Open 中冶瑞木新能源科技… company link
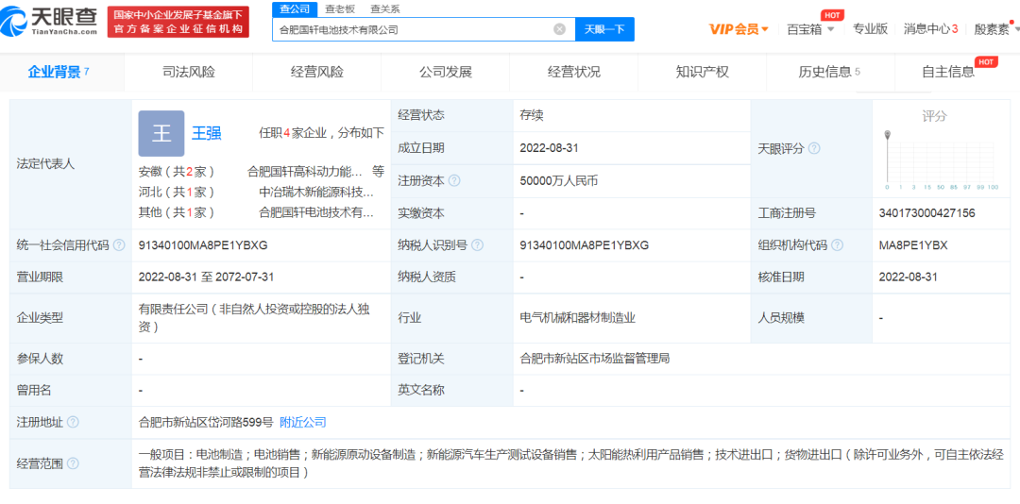 (x=316, y=192)
